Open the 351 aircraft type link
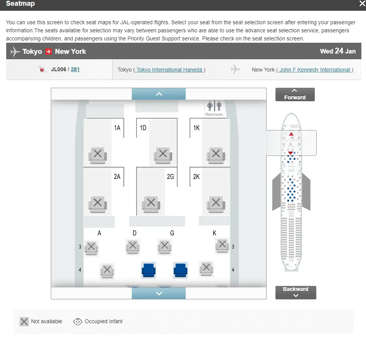The image size is (366, 339). click(x=75, y=70)
